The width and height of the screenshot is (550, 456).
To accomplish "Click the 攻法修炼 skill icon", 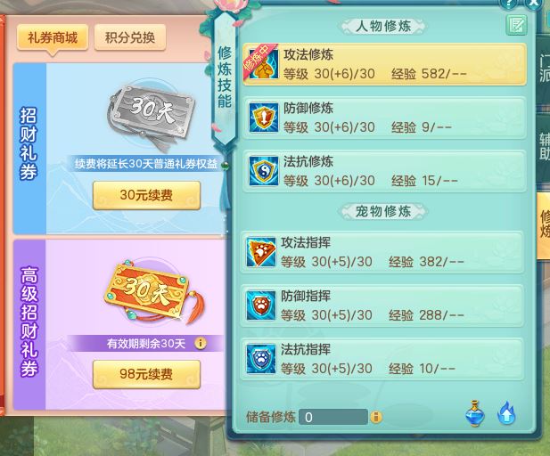I will (x=263, y=64).
